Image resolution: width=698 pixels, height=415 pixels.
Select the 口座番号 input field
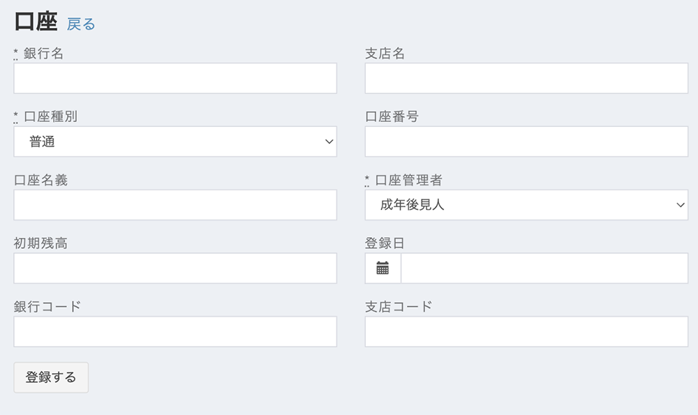click(x=526, y=142)
